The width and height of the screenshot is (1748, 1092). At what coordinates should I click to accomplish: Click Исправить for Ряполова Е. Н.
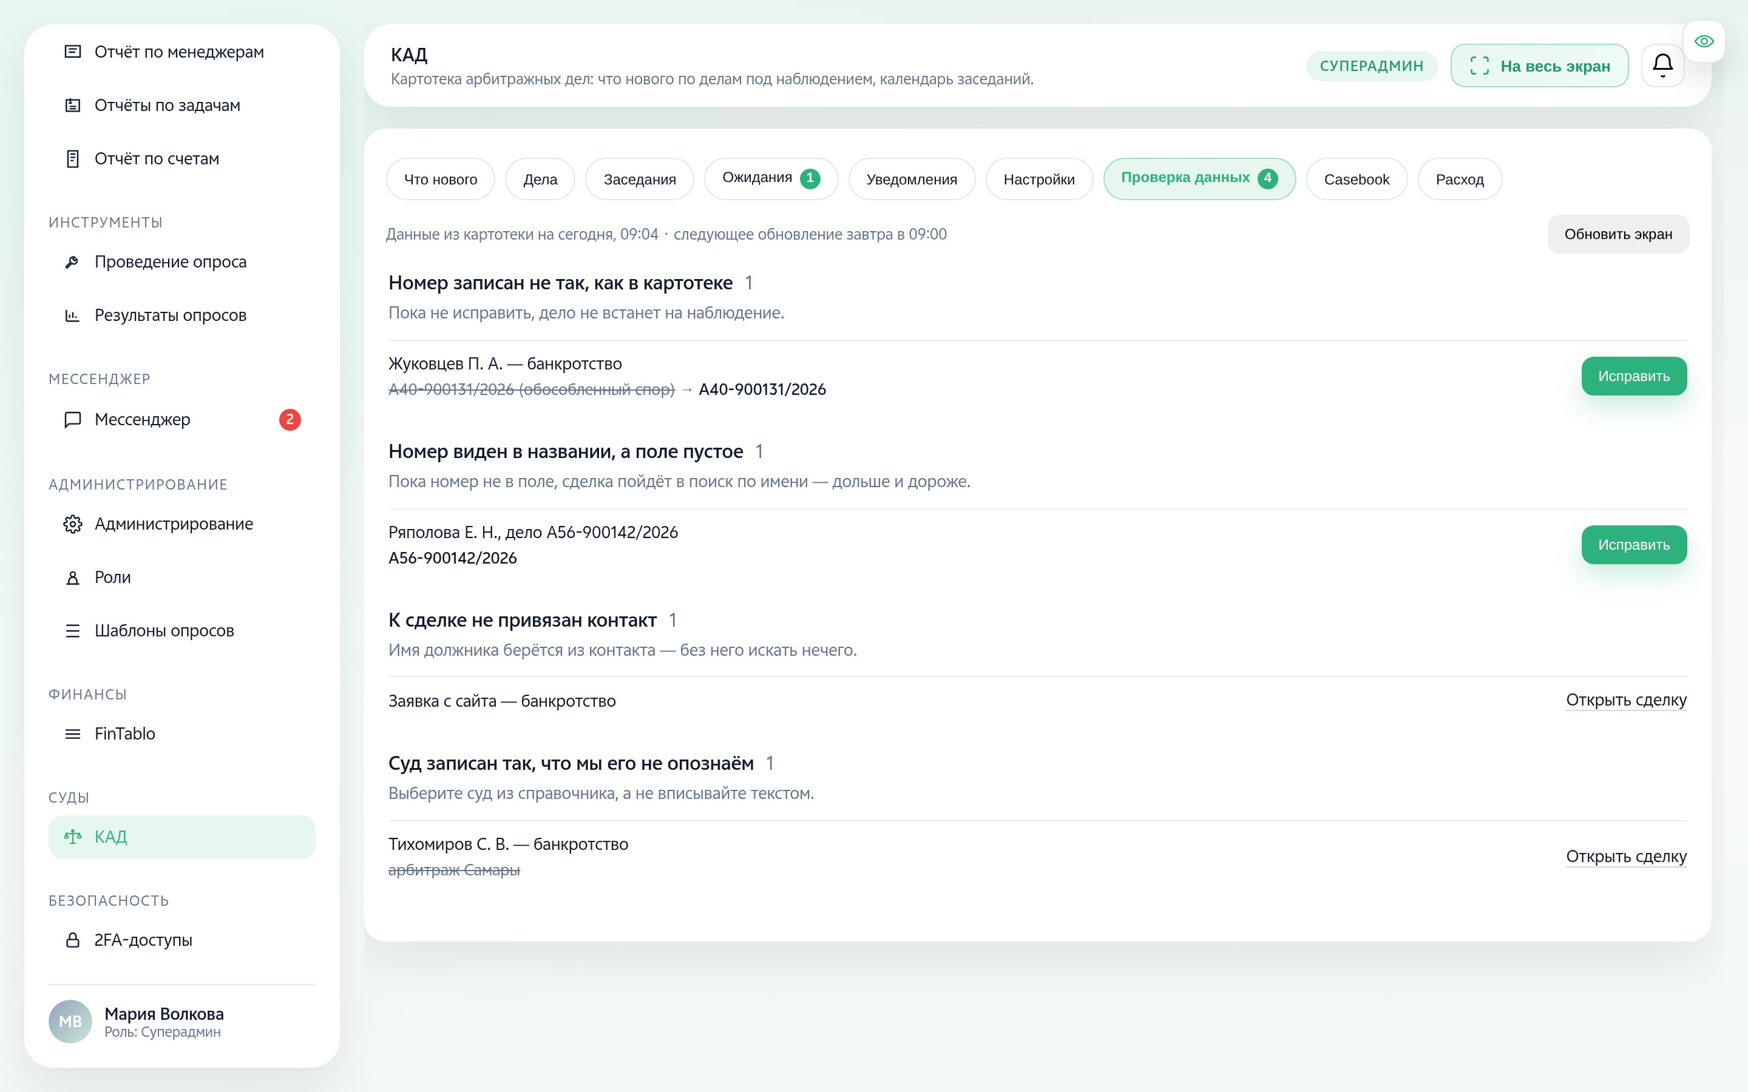click(x=1634, y=545)
